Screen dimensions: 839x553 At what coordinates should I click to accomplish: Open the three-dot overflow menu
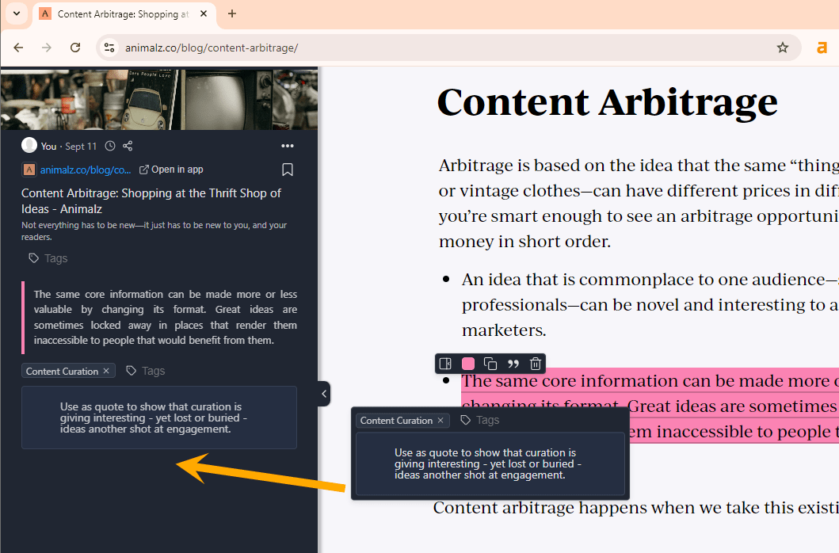[288, 145]
